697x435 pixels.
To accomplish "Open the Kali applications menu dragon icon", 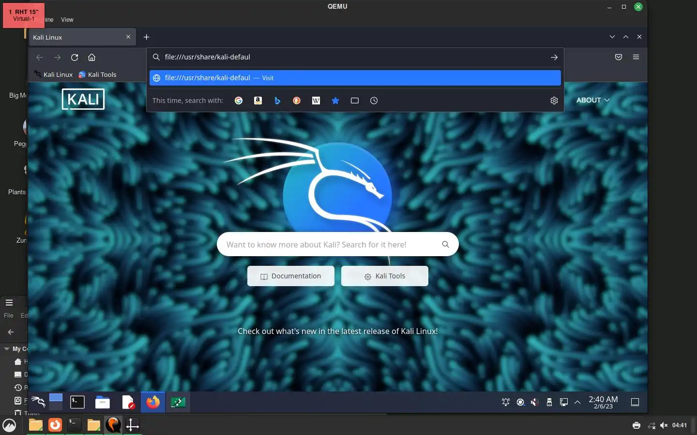I will [x=38, y=402].
